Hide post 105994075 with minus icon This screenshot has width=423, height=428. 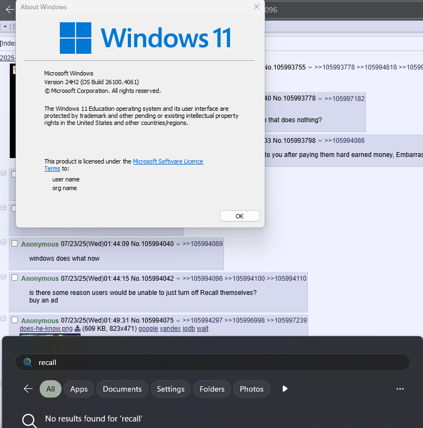click(3, 318)
